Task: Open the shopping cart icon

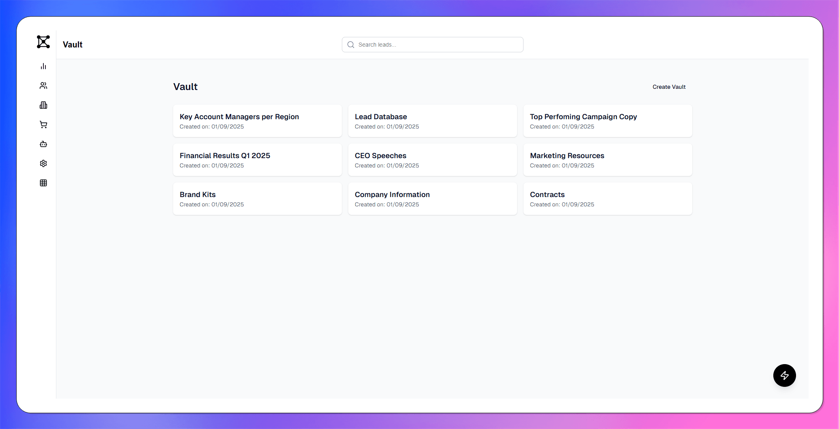Action: (x=43, y=124)
